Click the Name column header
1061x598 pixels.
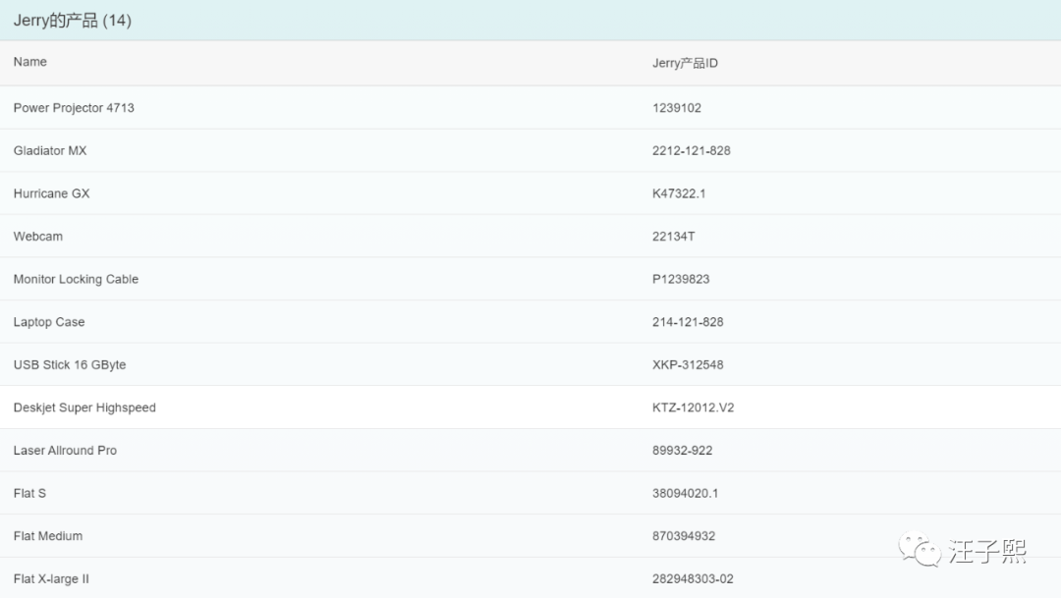point(30,62)
